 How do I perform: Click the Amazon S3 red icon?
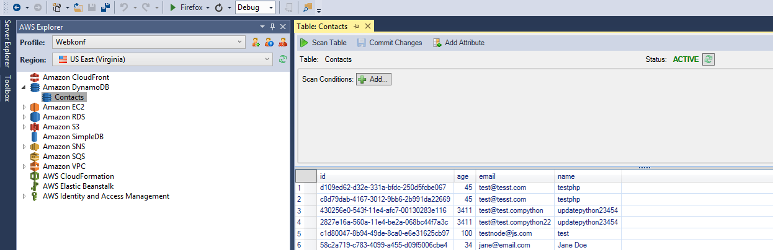pyautogui.click(x=35, y=127)
